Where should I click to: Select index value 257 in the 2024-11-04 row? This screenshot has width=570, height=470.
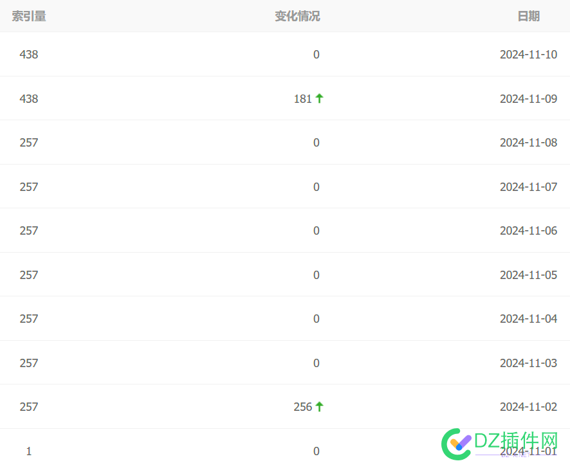[x=29, y=318]
